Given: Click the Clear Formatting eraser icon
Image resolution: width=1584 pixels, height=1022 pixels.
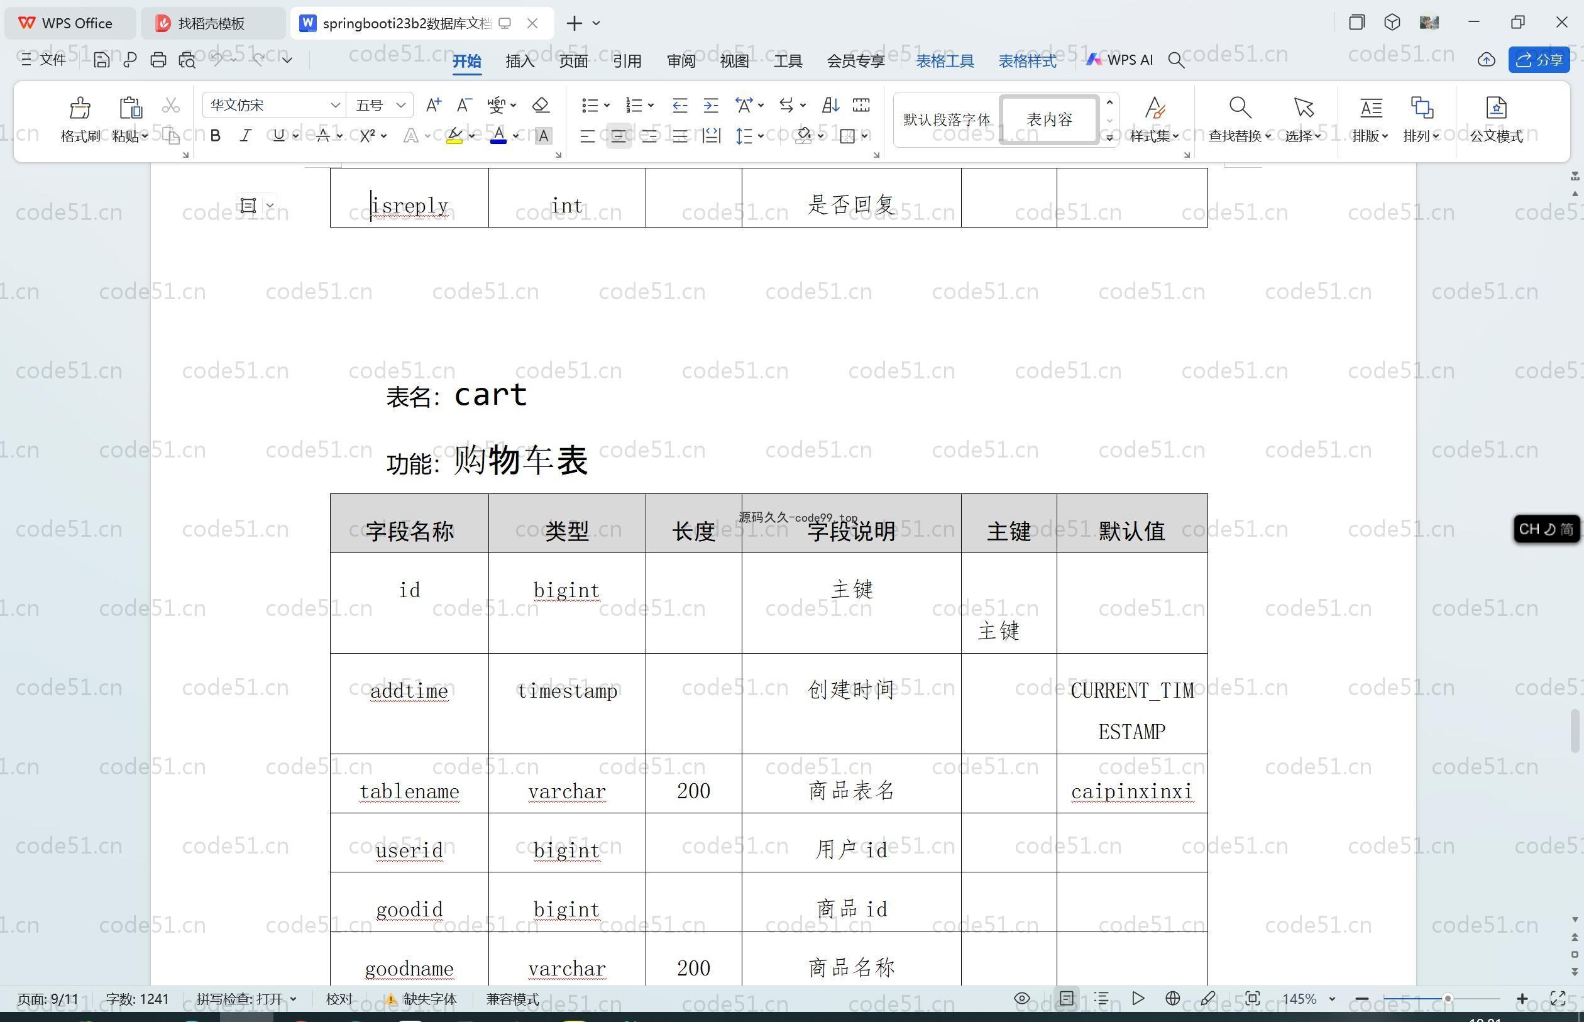Looking at the screenshot, I should click(541, 105).
